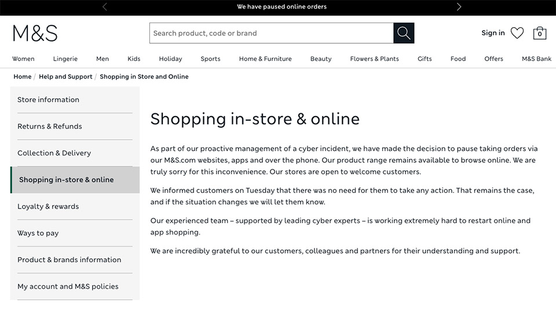Viewport: 556px width, 312px height.
Task: Click the M&S logo
Action: pyautogui.click(x=35, y=33)
